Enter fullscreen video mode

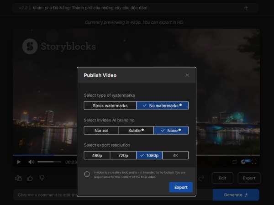254,162
